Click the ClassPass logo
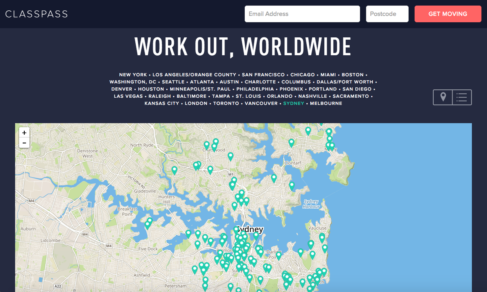 (x=37, y=14)
